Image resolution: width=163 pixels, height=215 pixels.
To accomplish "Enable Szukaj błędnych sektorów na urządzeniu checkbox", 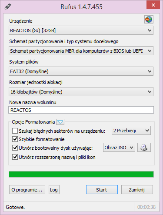I will pyautogui.click(x=15, y=131).
